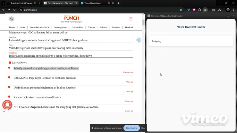Open the Videos section
This screenshot has width=237, height=133.
[x=91, y=27]
